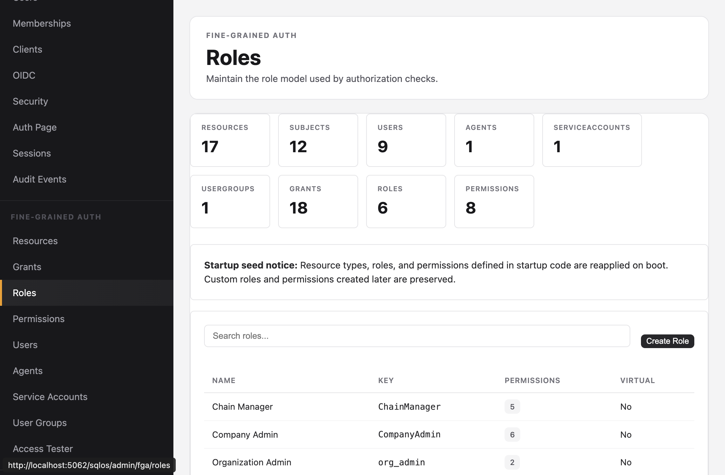725x475 pixels.
Task: Click the Create Role button
Action: point(667,341)
